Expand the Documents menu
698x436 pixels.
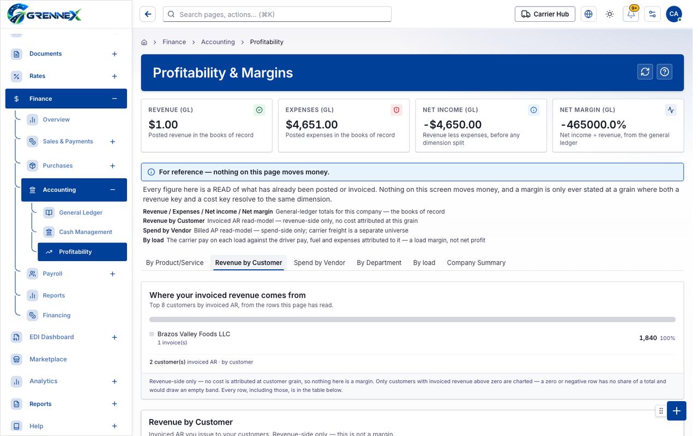115,54
